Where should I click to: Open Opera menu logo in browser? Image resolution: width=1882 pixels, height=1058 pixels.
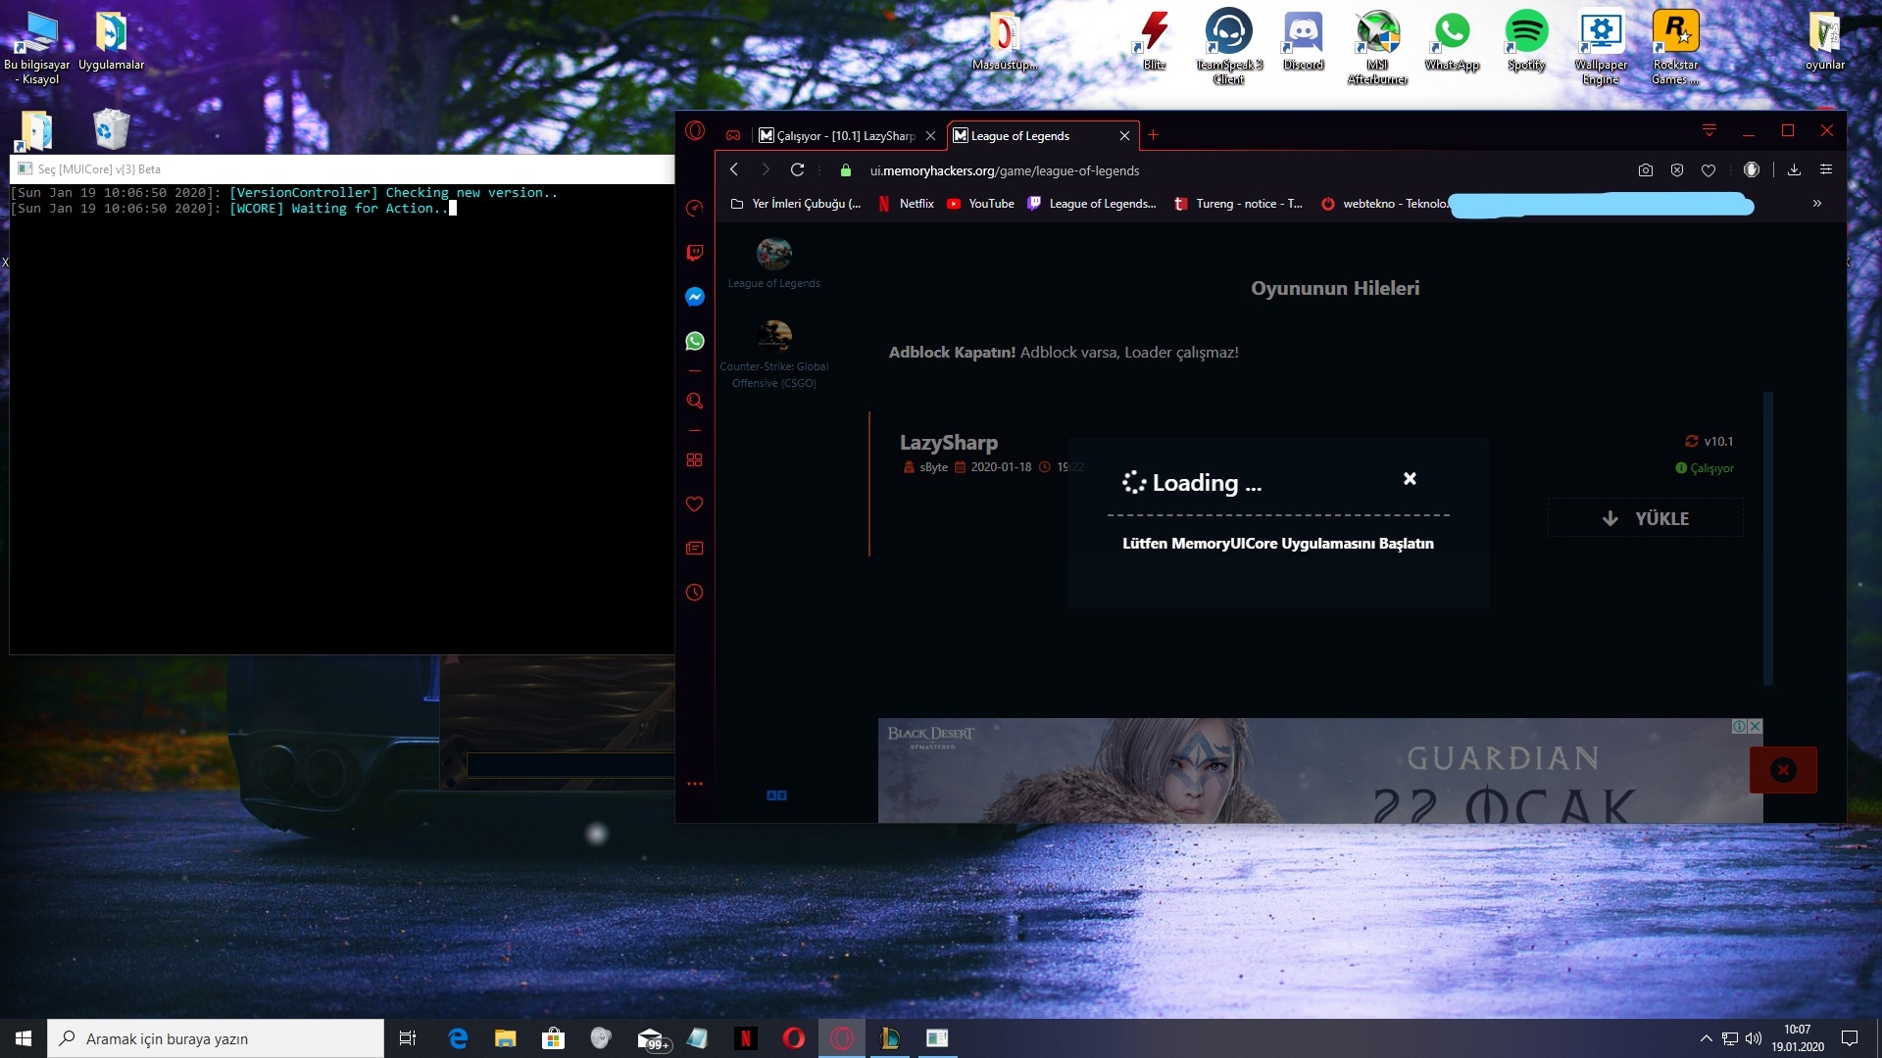pyautogui.click(x=695, y=131)
